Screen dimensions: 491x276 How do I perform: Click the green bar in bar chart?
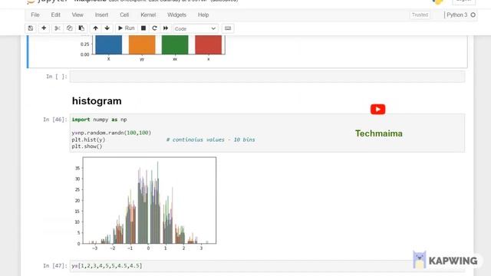pyautogui.click(x=175, y=44)
